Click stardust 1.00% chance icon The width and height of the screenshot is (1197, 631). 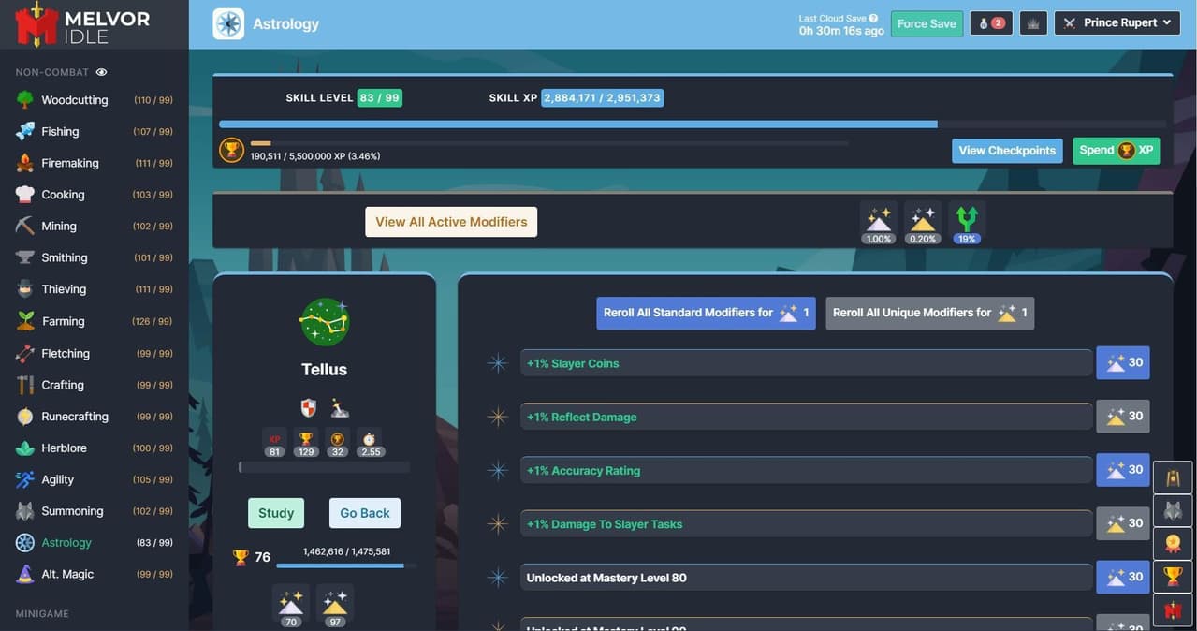click(879, 222)
